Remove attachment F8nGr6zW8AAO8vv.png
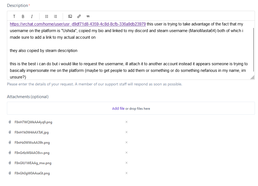 point(127,153)
